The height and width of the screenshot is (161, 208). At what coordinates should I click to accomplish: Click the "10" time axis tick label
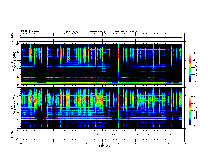(185, 144)
